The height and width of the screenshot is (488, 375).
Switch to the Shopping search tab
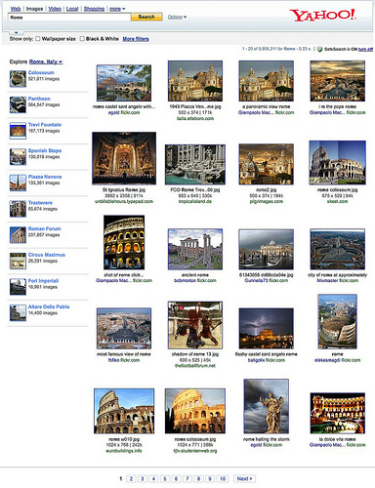point(94,9)
